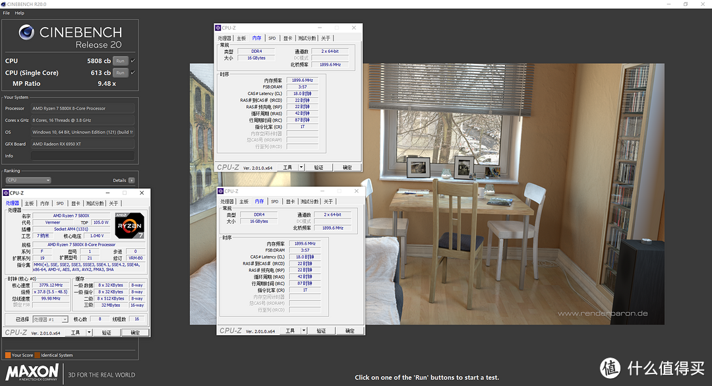
Task: Click 验证 in the upper memory window
Action: pyautogui.click(x=319, y=168)
